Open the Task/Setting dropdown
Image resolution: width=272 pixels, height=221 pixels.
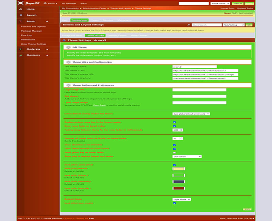click(234, 25)
